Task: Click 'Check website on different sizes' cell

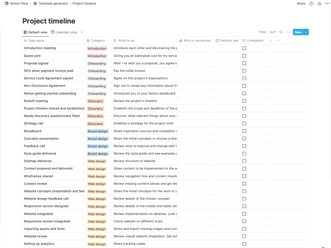Action: point(144,222)
